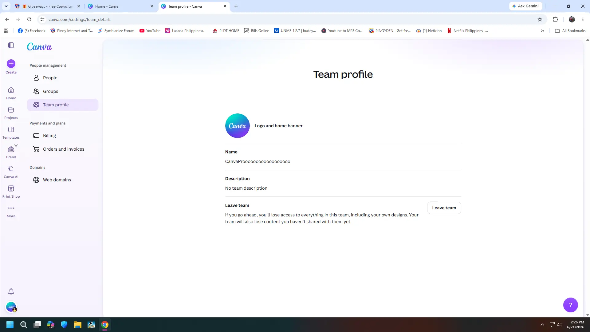The image size is (590, 332).
Task: Show more bookmarks chevron
Action: click(x=543, y=31)
